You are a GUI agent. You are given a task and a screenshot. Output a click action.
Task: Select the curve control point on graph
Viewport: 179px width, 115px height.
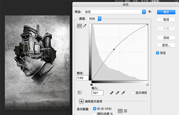point(114,49)
